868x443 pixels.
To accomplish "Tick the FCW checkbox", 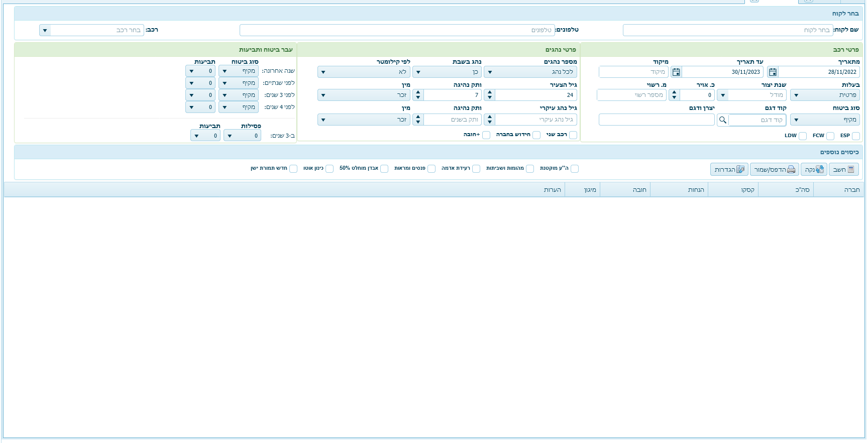I will [830, 136].
